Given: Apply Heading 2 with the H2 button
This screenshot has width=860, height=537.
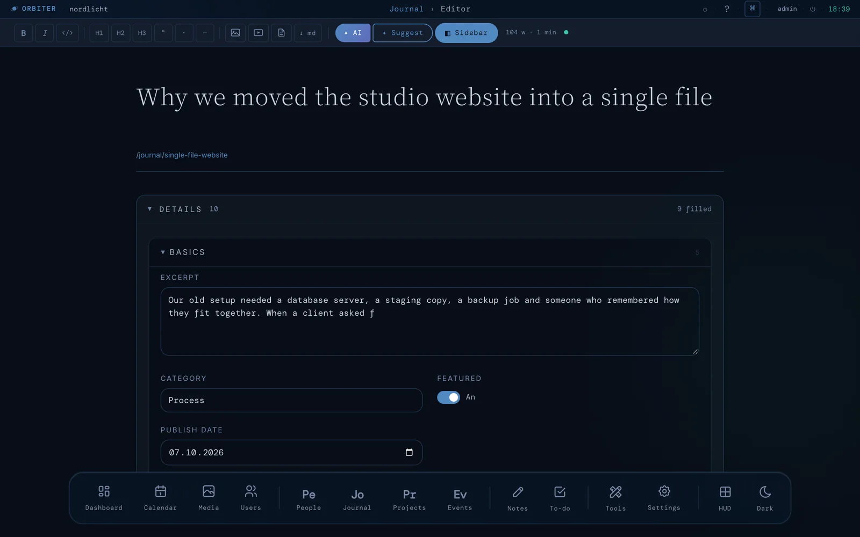Looking at the screenshot, I should pyautogui.click(x=120, y=33).
